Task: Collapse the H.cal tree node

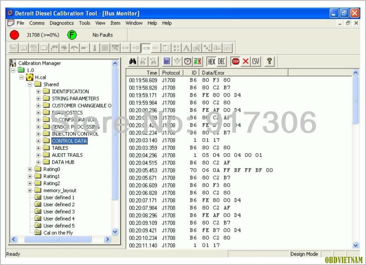Action: coord(22,77)
